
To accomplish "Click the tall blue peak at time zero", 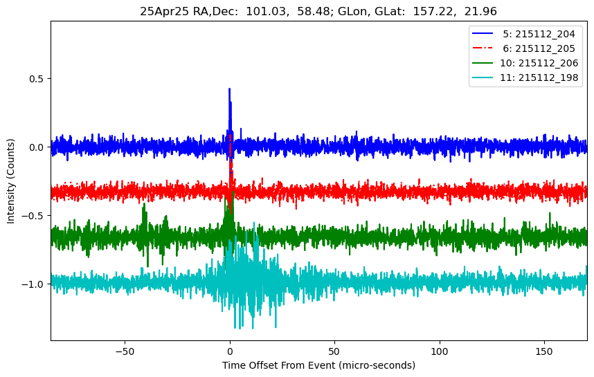I will (229, 93).
